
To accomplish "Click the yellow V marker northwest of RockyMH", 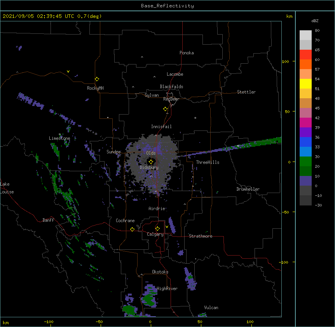I will (68, 71).
